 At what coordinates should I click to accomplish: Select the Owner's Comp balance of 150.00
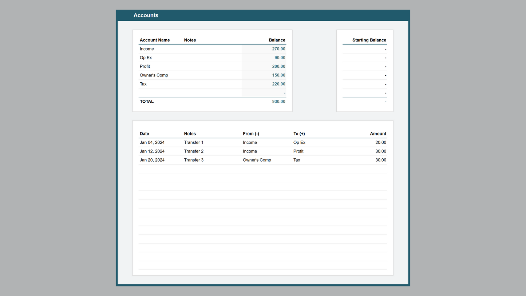pyautogui.click(x=278, y=75)
